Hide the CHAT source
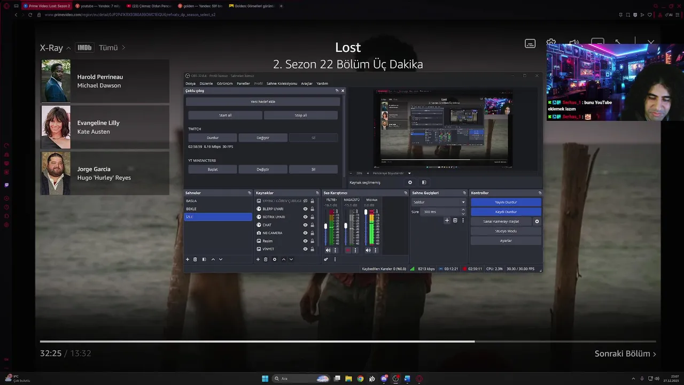Image resolution: width=684 pixels, height=385 pixels. [x=305, y=225]
